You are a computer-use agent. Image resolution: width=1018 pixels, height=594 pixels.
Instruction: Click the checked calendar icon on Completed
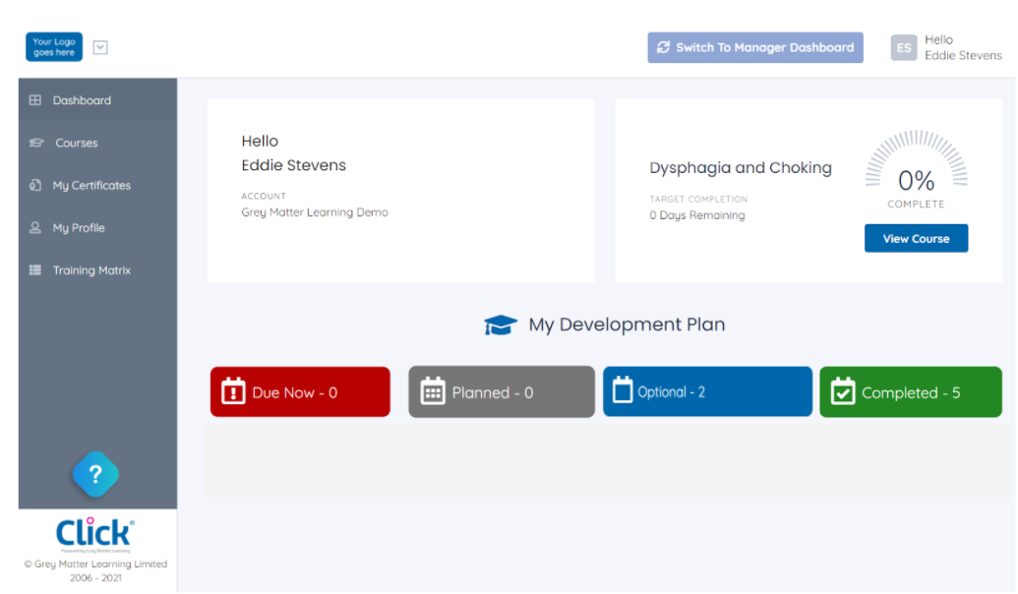pos(843,391)
